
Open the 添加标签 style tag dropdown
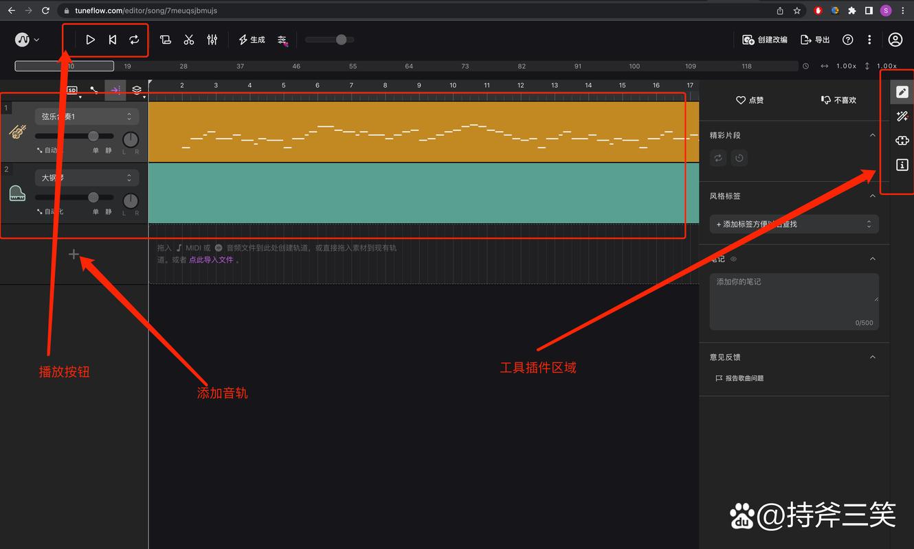point(794,224)
